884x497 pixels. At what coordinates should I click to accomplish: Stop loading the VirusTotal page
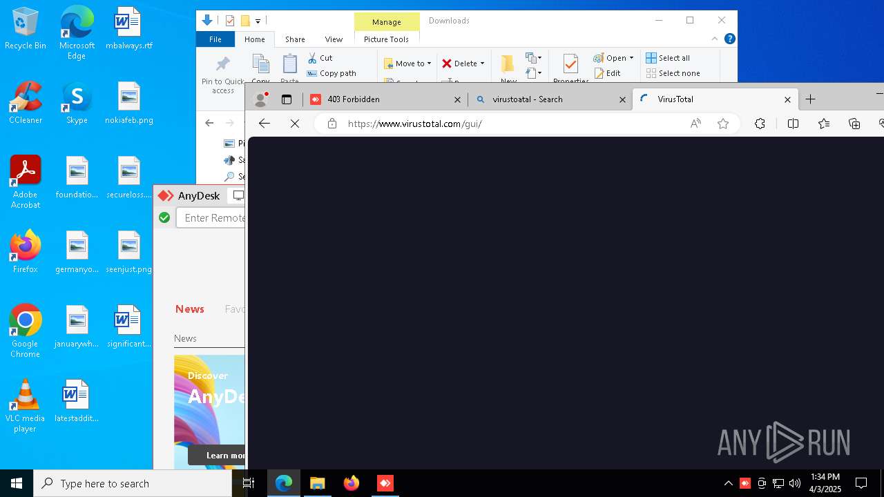(295, 124)
